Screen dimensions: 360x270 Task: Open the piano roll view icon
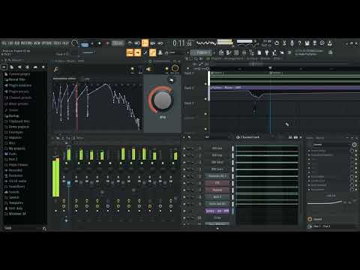pos(229,52)
